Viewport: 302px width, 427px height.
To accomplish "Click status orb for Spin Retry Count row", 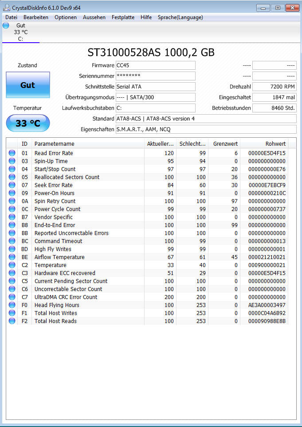I will 12,201.
